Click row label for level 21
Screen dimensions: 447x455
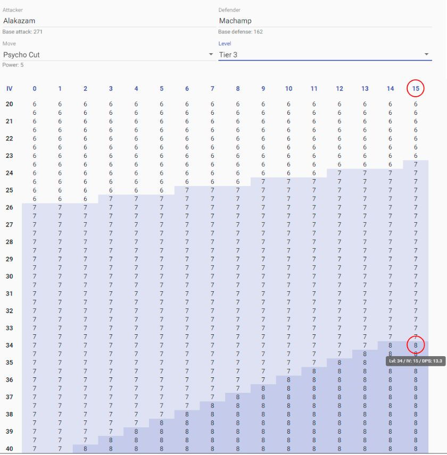point(9,121)
